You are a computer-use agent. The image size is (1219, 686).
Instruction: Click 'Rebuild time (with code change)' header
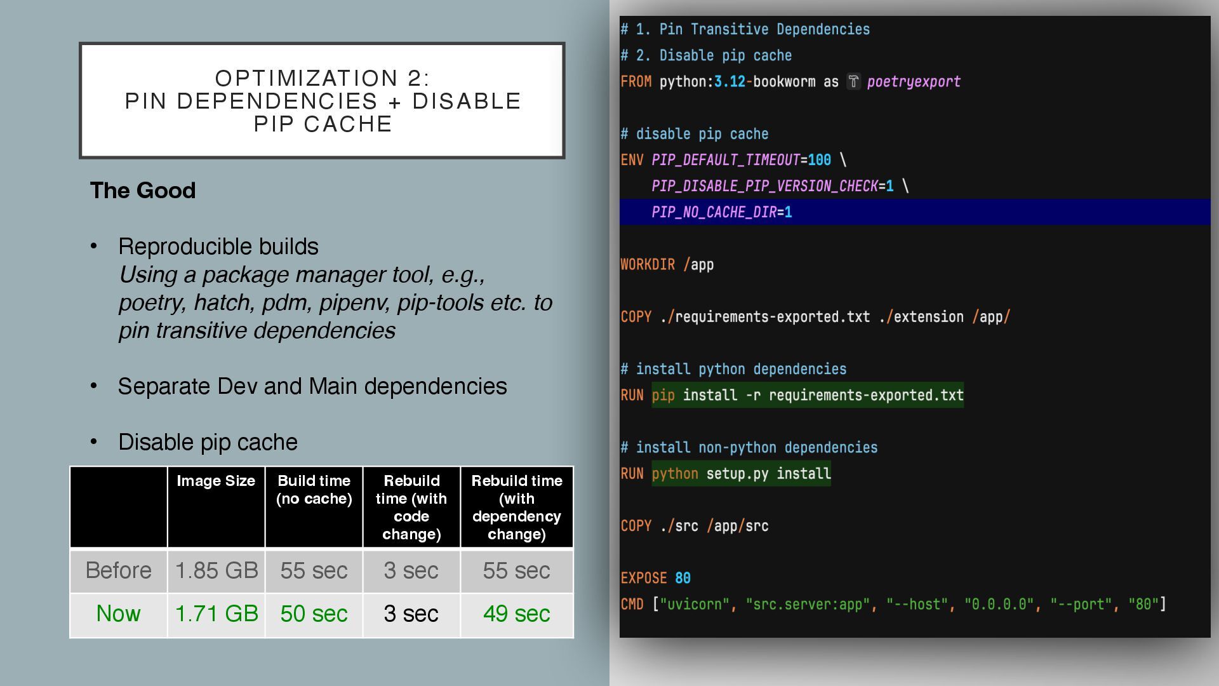pyautogui.click(x=411, y=508)
